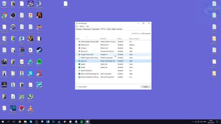Switch to the Performance tab
This screenshot has width=221, height=124.
click(x=87, y=29)
